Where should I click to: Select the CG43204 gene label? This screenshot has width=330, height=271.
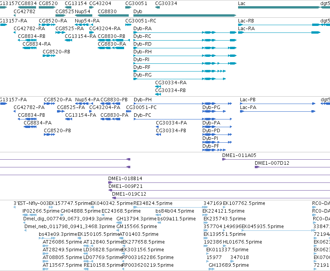[x=100, y=3]
